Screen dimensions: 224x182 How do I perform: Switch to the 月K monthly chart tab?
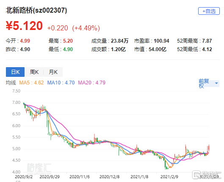[53, 72]
